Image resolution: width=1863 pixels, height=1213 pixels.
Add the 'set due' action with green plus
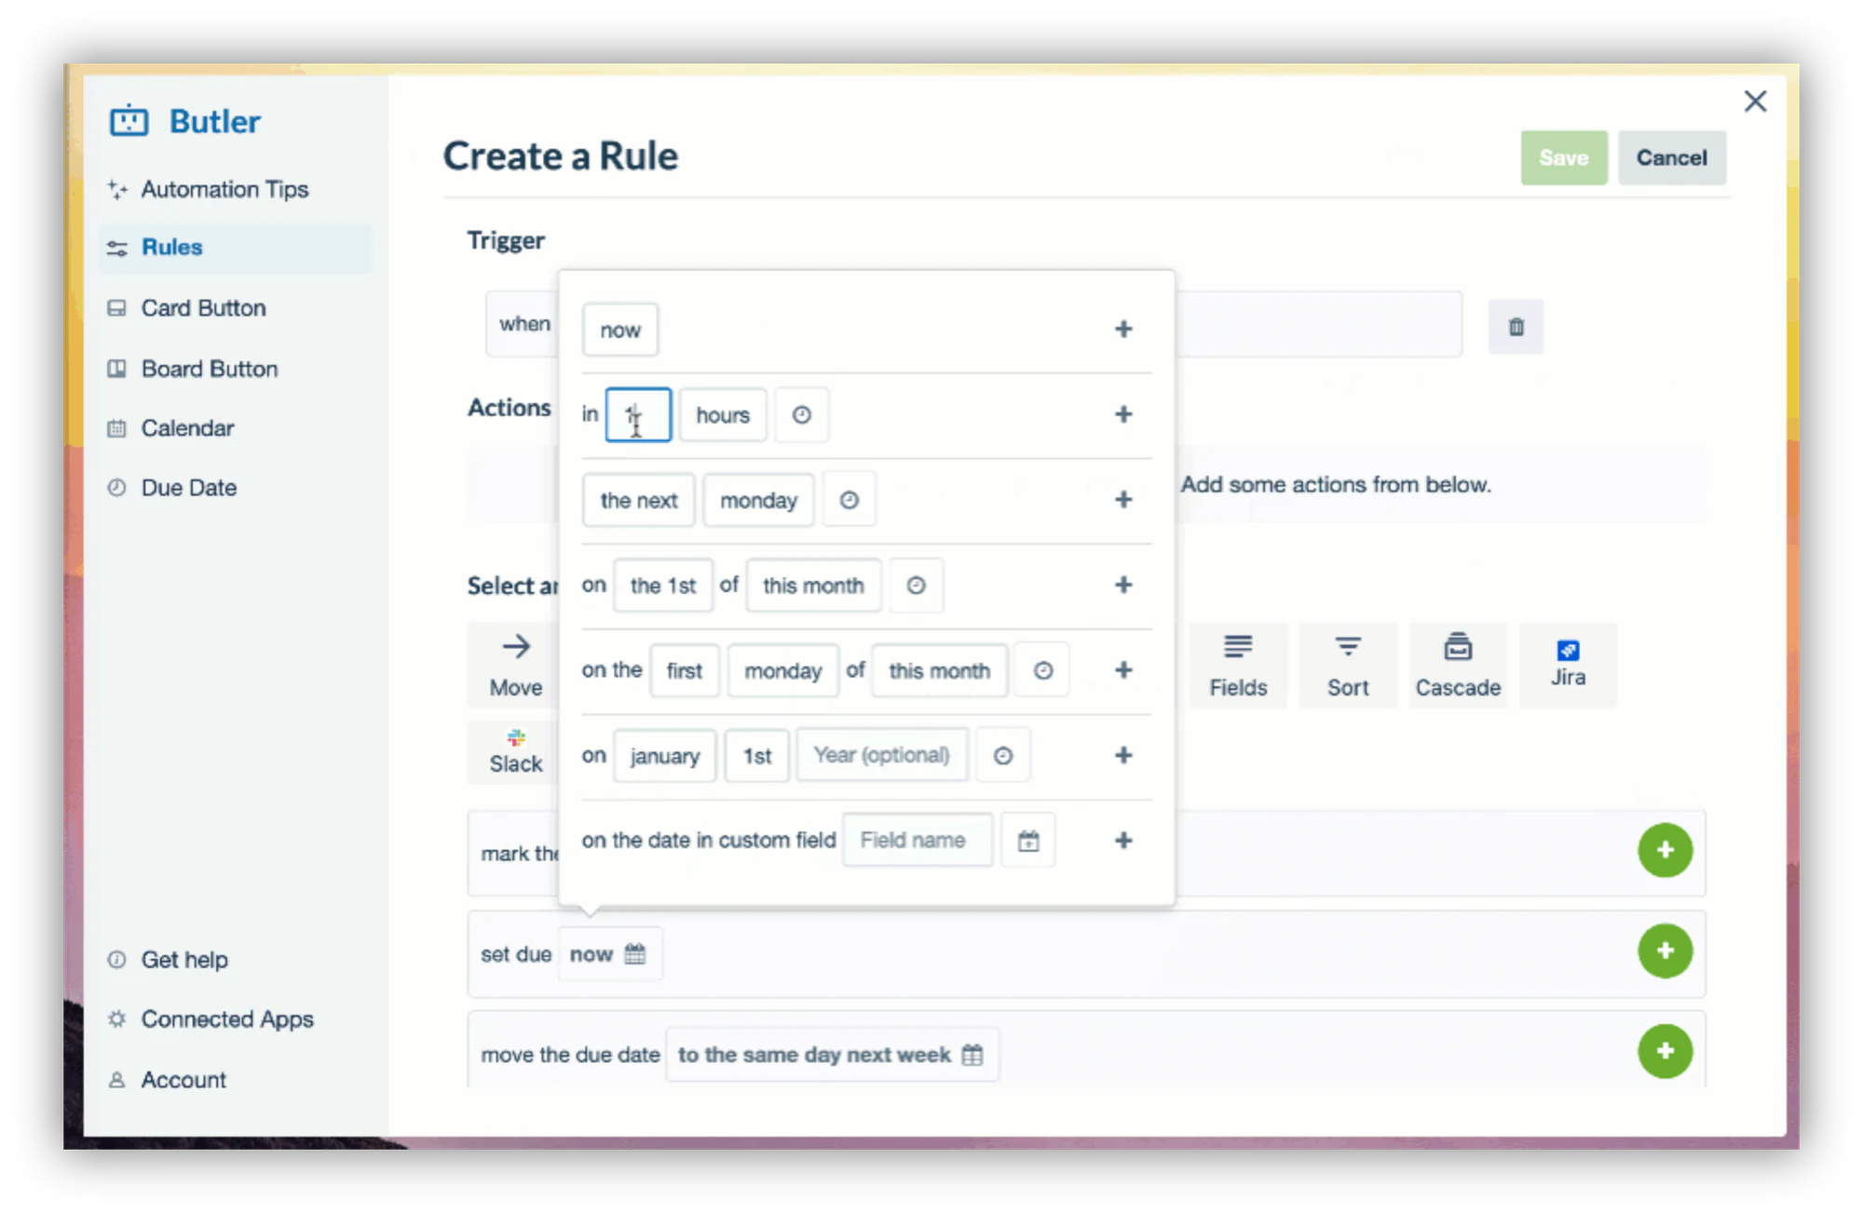coord(1666,950)
